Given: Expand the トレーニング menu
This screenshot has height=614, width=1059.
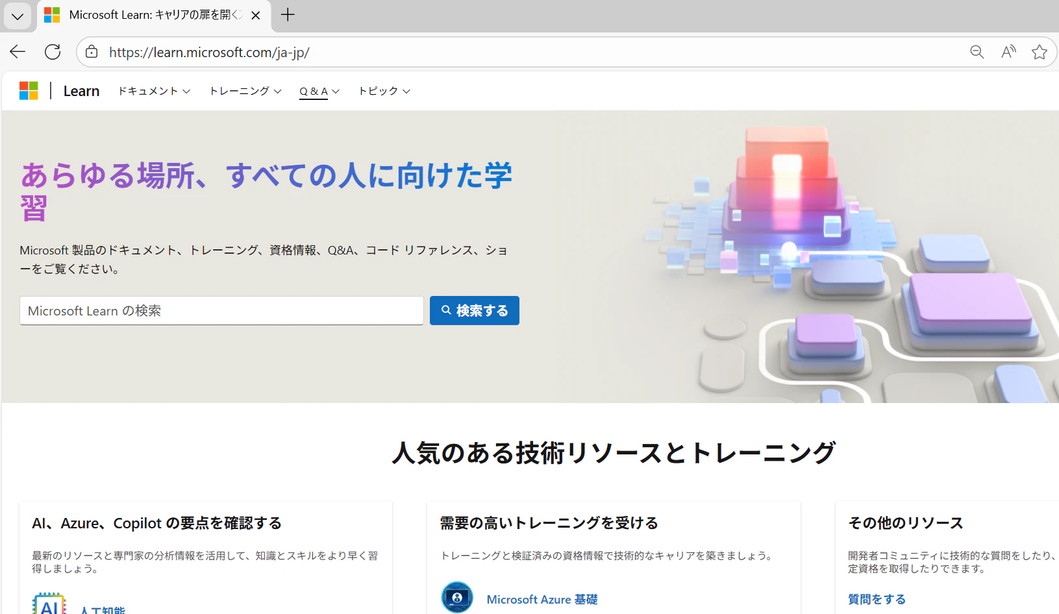Looking at the screenshot, I should [x=245, y=91].
